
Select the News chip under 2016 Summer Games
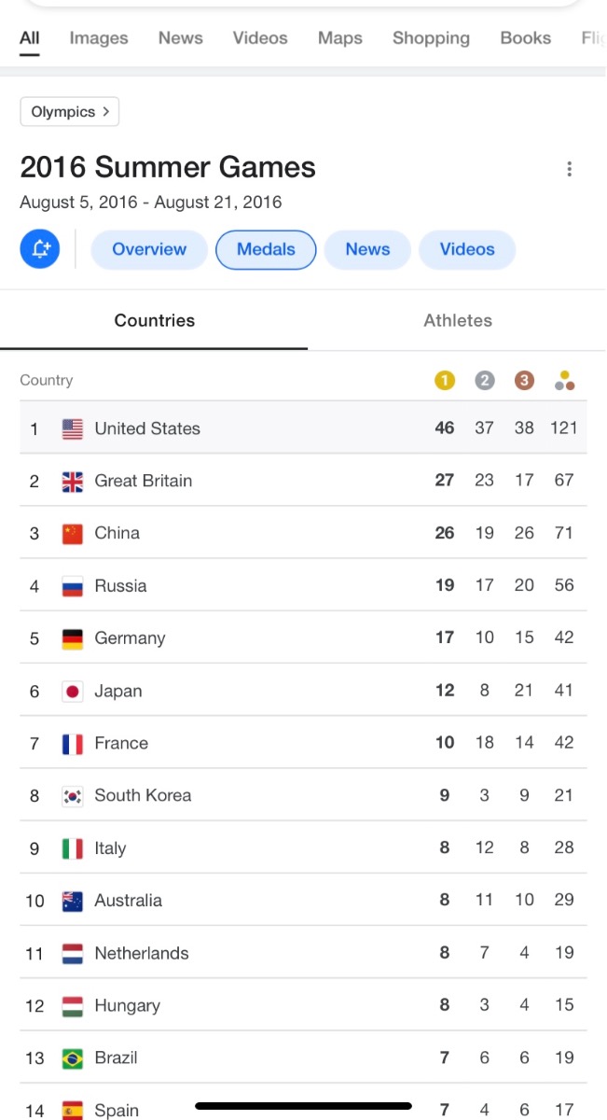367,249
